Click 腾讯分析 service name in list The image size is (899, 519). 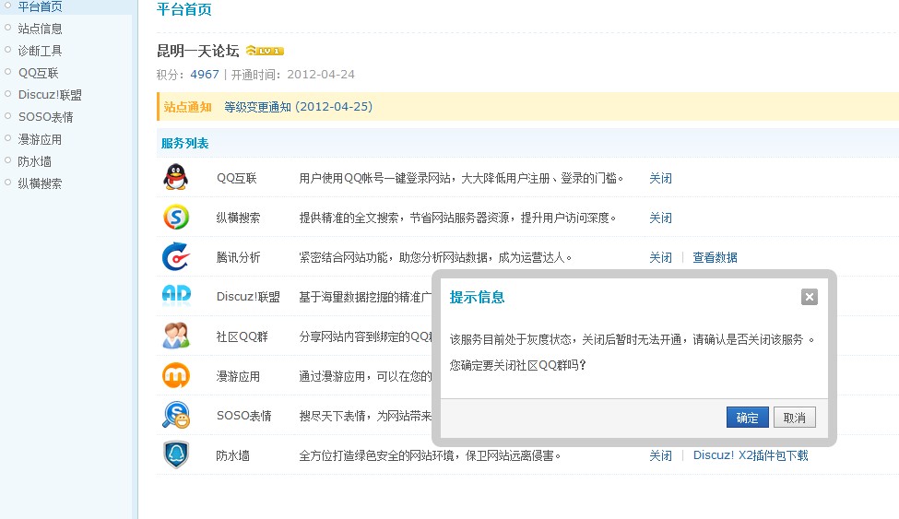[x=239, y=257]
